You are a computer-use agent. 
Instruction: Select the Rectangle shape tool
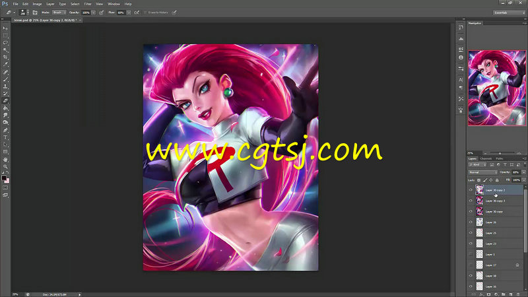pos(5,152)
